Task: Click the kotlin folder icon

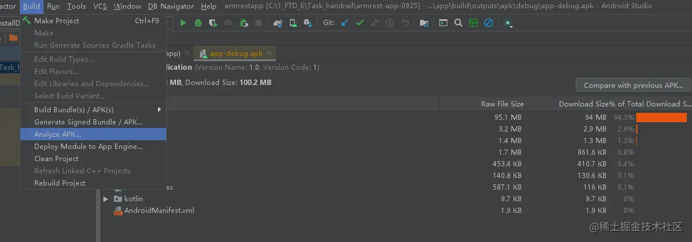Action: tap(118, 199)
